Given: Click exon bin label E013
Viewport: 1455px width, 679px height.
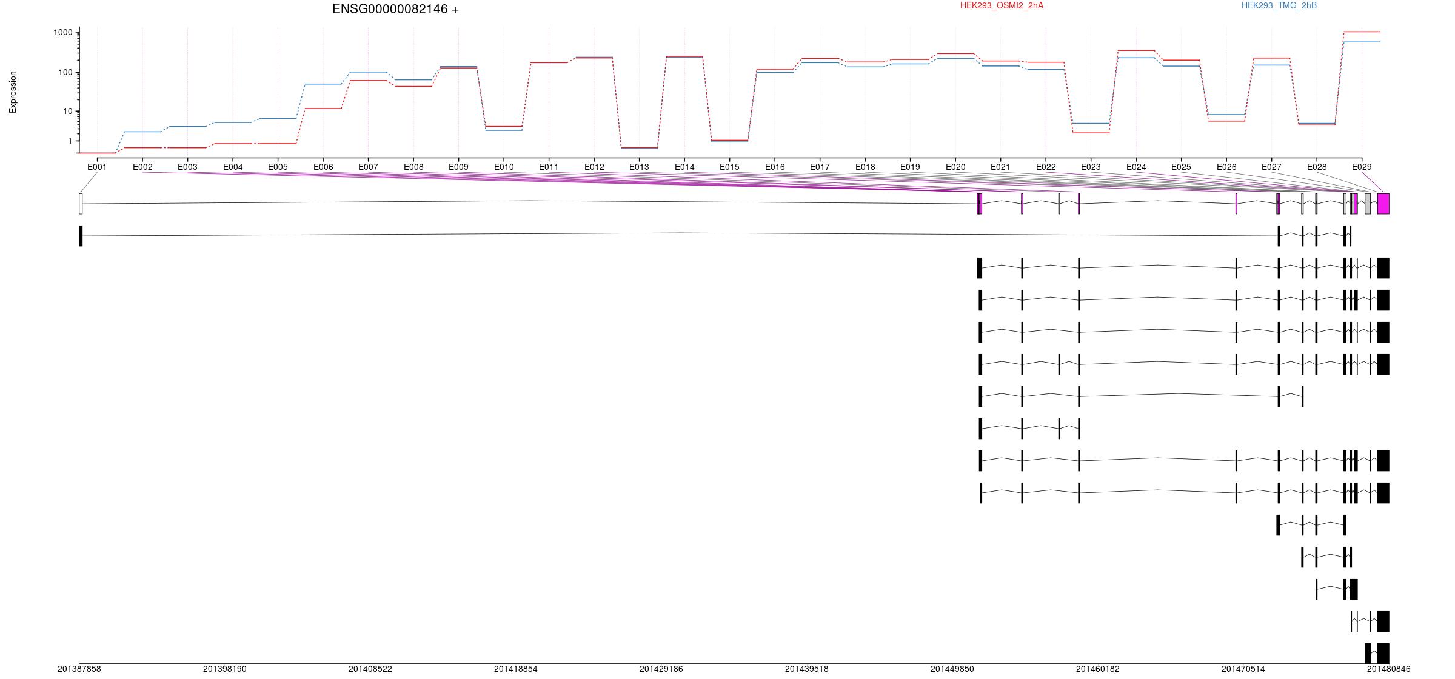Looking at the screenshot, I should tap(639, 167).
